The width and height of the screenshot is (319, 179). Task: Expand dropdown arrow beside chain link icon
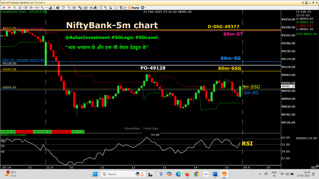point(82,8)
